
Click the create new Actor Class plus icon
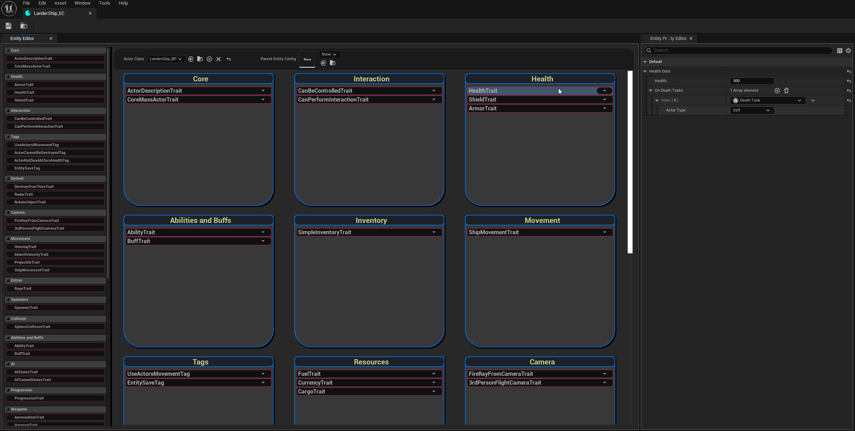point(209,59)
